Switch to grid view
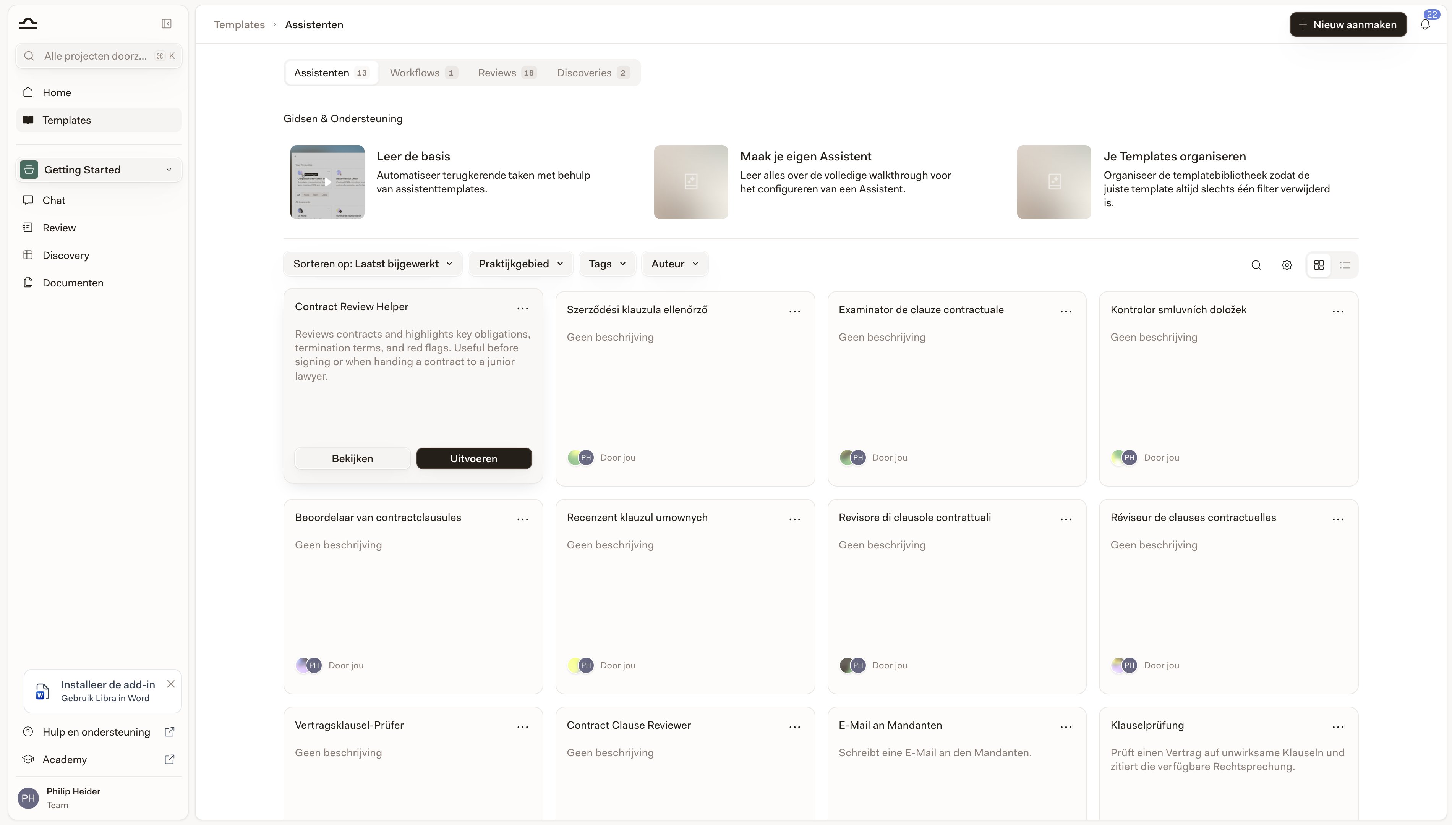 click(x=1319, y=265)
